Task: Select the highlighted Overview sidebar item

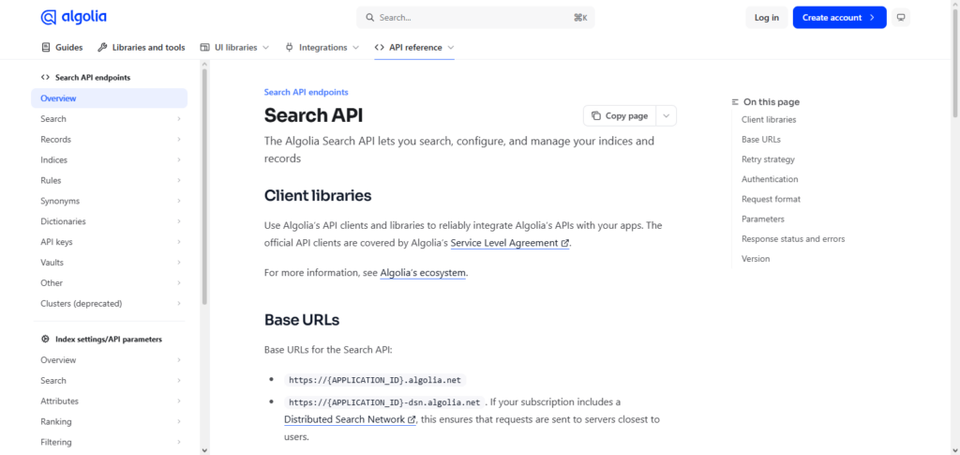Action: 109,98
